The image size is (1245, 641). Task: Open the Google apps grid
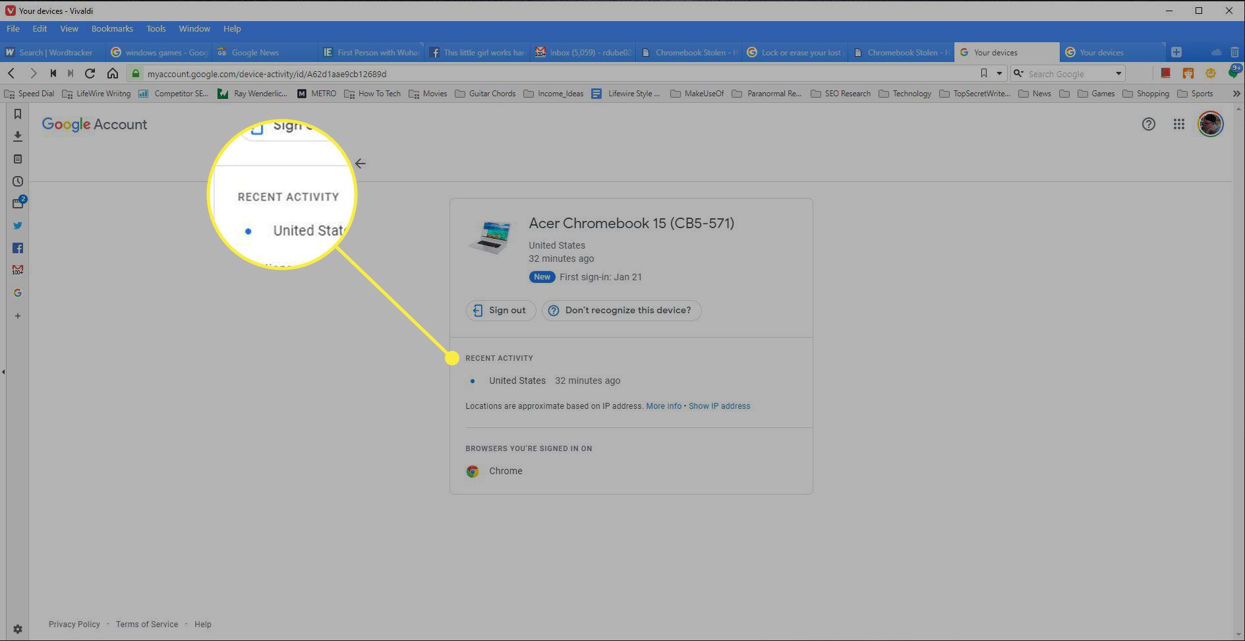click(x=1179, y=124)
